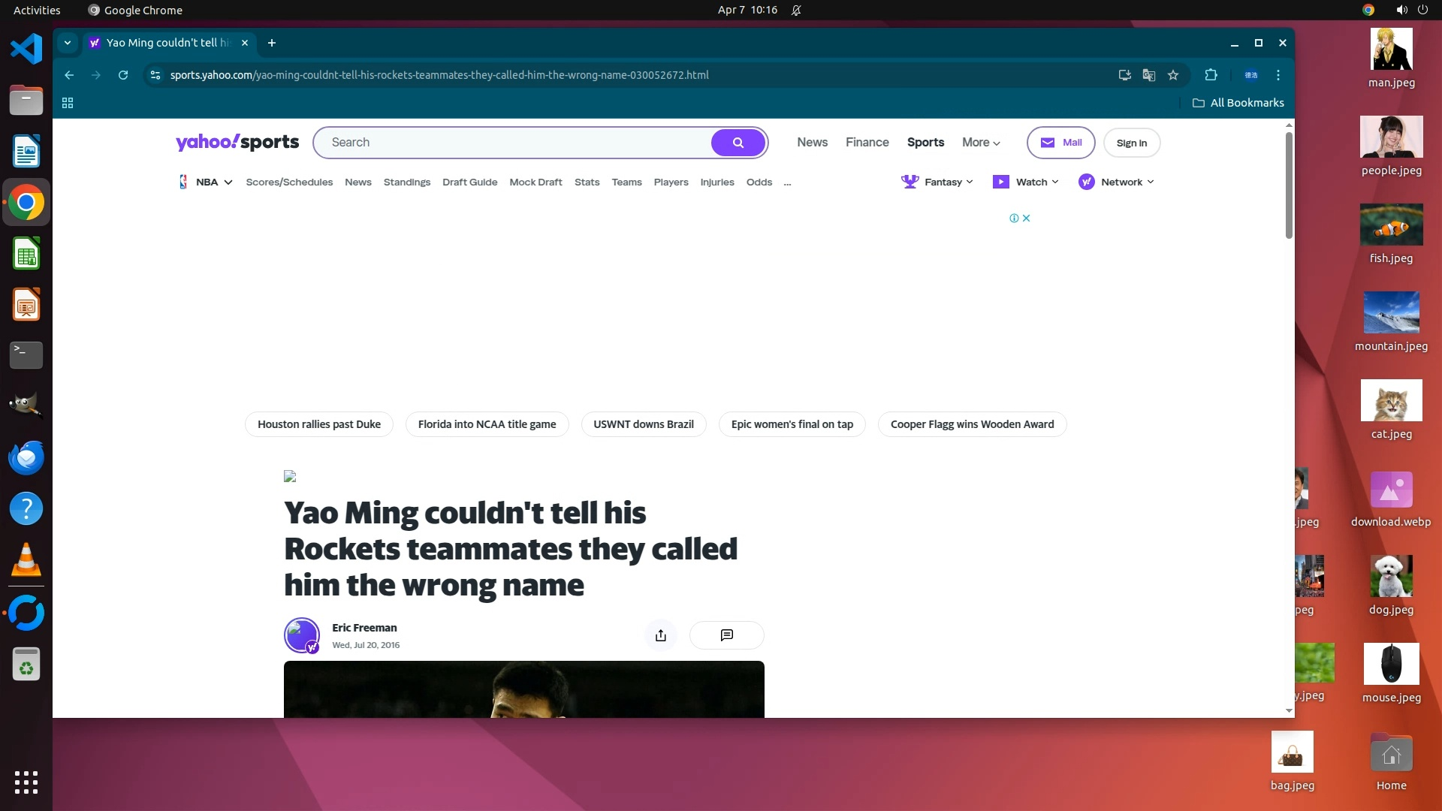Select the Standings nav item
Image resolution: width=1442 pixels, height=811 pixels.
[x=406, y=182]
